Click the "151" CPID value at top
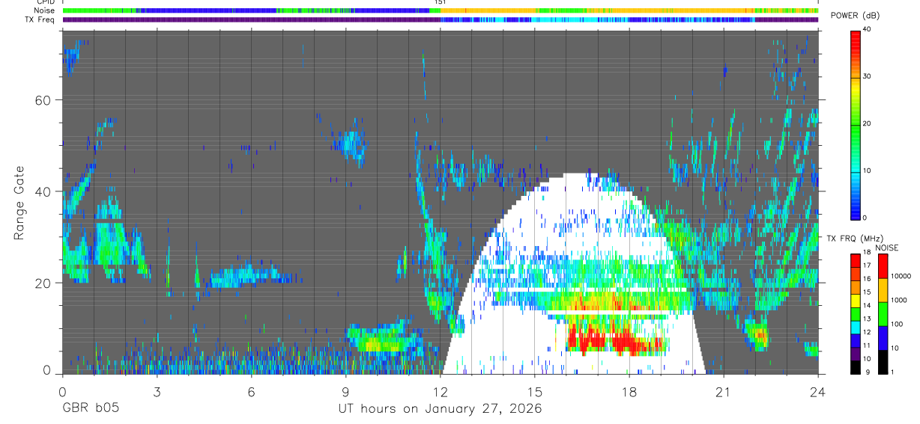920x424 pixels. click(x=440, y=2)
